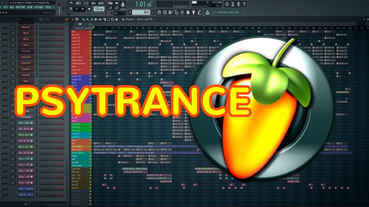Screen dimensions: 369x207
Task: Toggle the overdub/blend recording icon
Action: tap(93, 3)
